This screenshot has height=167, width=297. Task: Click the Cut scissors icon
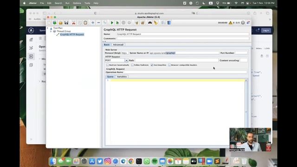(73, 23)
